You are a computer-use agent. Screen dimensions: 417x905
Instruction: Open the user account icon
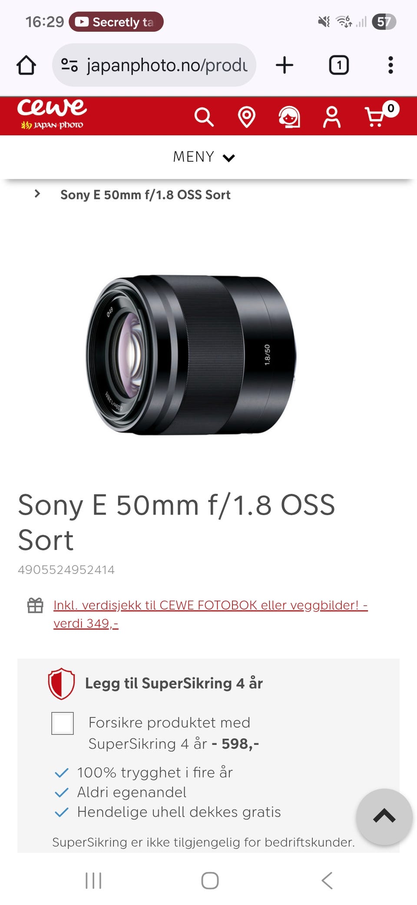[331, 117]
